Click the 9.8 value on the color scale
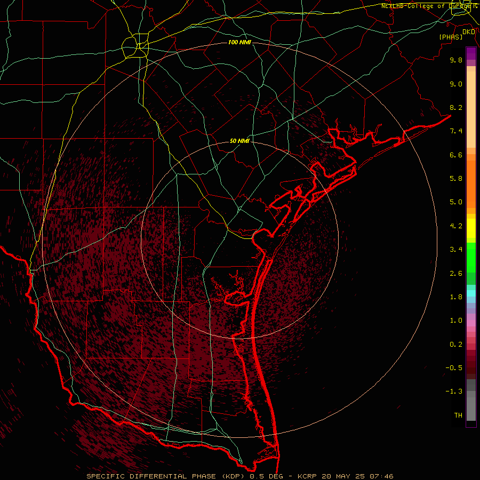The height and width of the screenshot is (480, 480). coord(456,60)
